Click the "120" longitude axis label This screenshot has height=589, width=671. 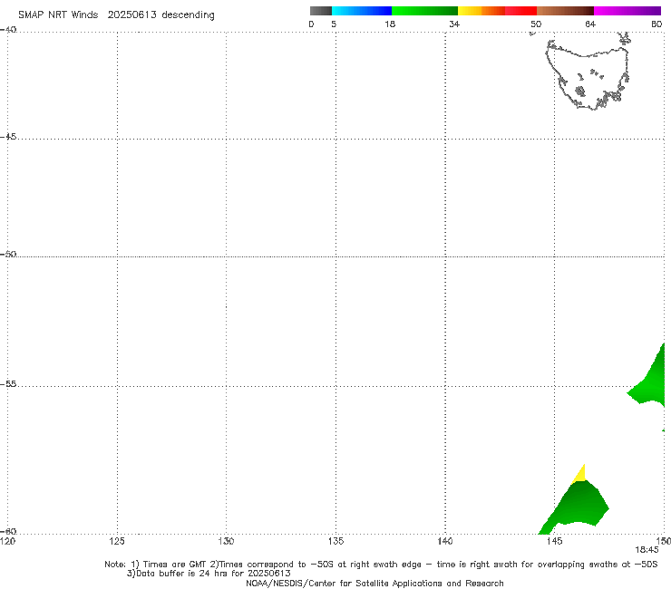click(7, 542)
